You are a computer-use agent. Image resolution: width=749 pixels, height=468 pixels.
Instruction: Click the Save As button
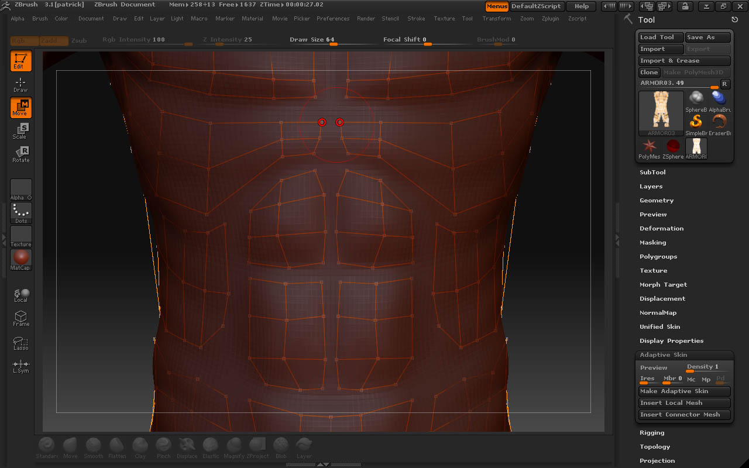pyautogui.click(x=708, y=37)
